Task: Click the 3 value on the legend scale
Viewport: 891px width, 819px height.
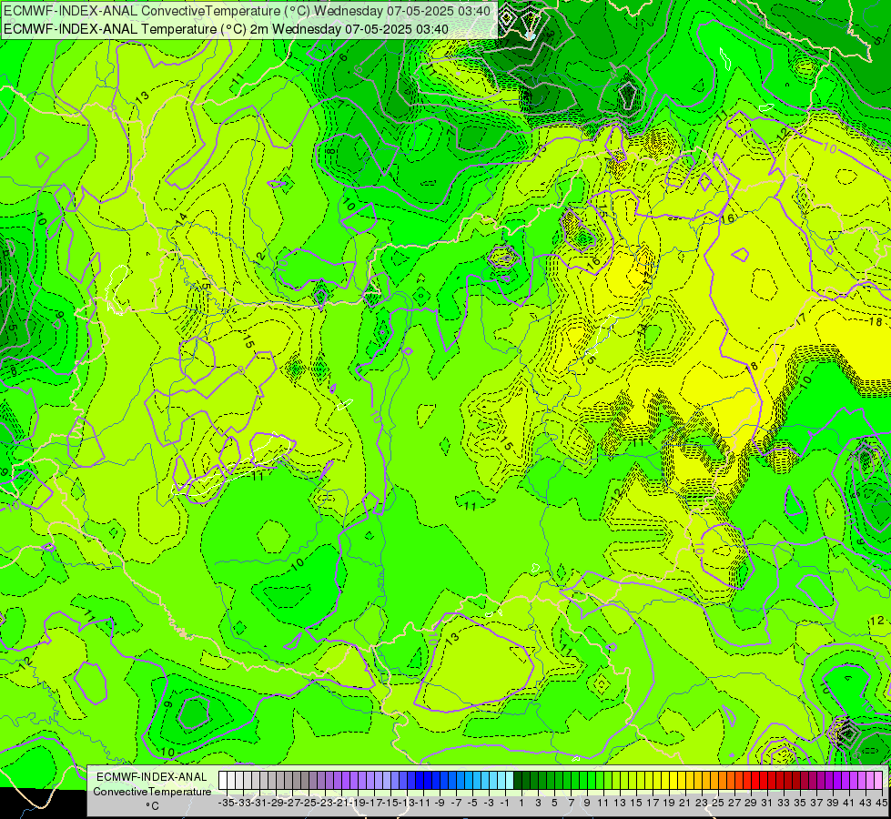Action: pos(538,803)
